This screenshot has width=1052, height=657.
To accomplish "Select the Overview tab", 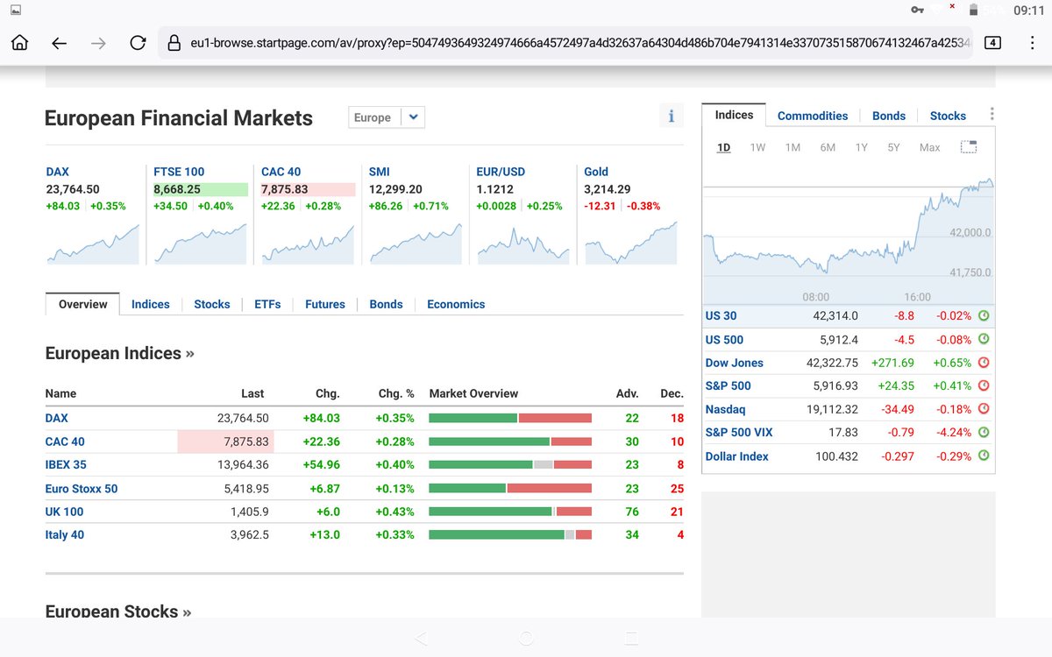I will (x=82, y=304).
